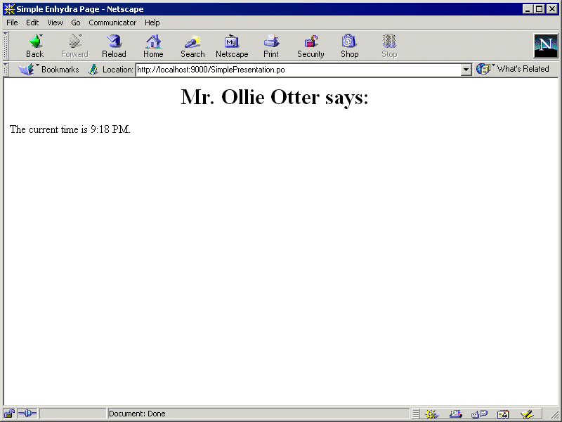
Task: Click the component bar grip handle
Action: (x=415, y=414)
